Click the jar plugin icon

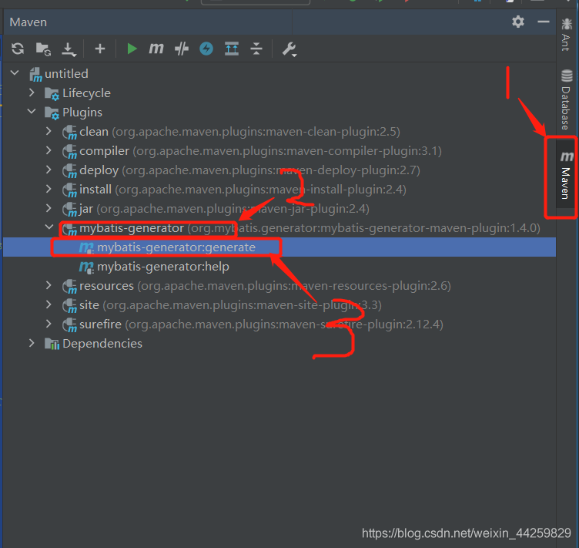(x=69, y=210)
